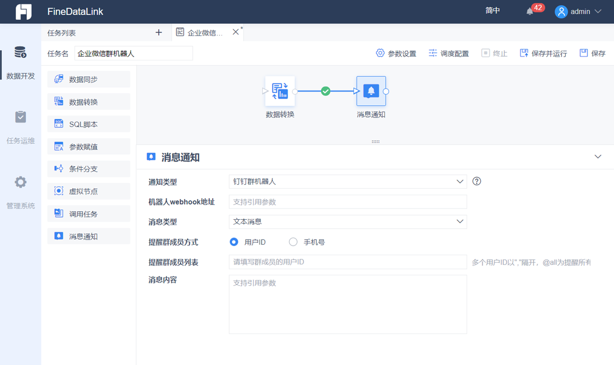Open the admin account dropdown arrow

tap(598, 11)
